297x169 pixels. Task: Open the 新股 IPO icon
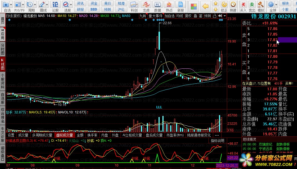181,4
